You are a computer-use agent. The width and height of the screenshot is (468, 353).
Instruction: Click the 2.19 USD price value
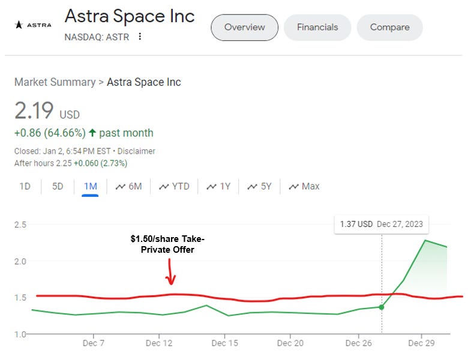pyautogui.click(x=47, y=110)
